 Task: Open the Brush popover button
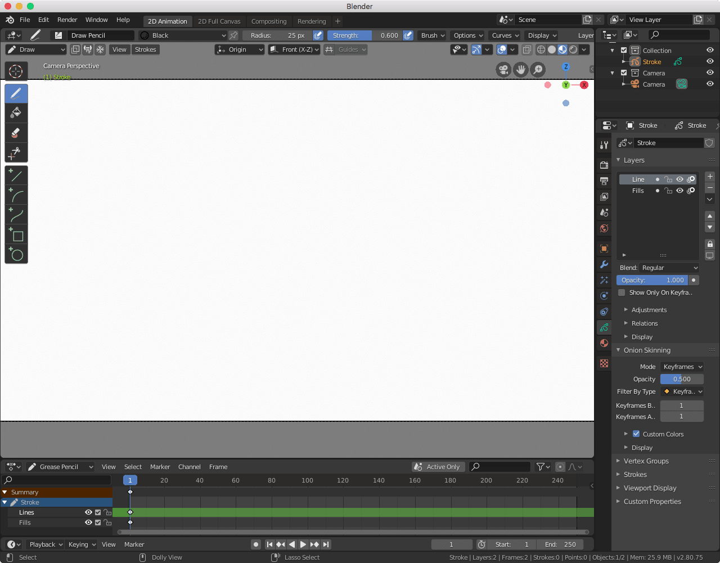point(432,35)
